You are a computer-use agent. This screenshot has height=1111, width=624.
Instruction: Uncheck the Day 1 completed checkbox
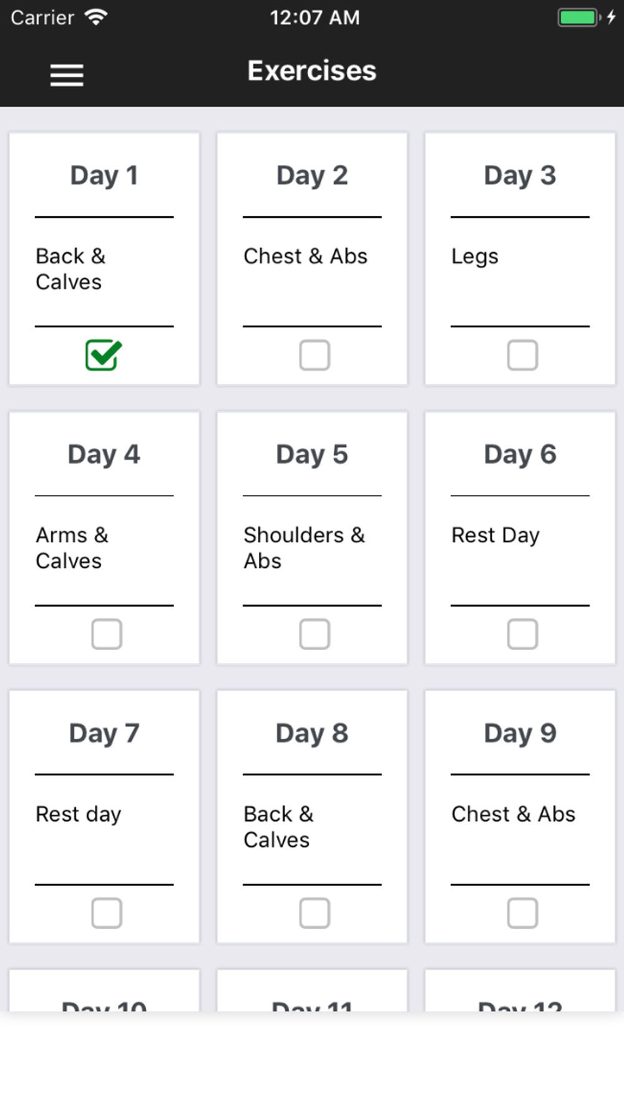click(104, 355)
